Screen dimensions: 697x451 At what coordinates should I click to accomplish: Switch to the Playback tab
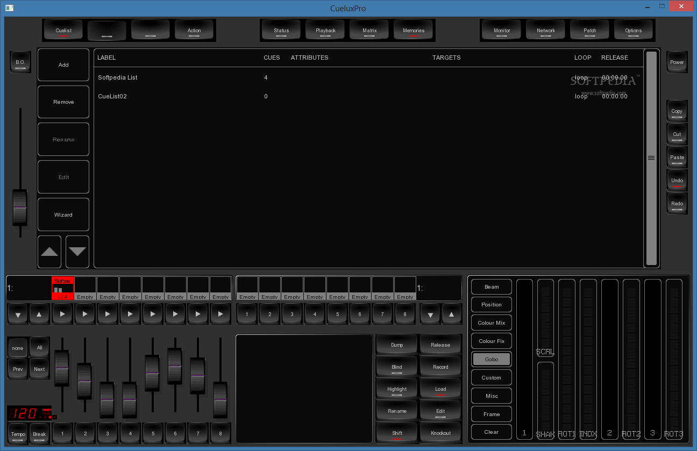325,31
